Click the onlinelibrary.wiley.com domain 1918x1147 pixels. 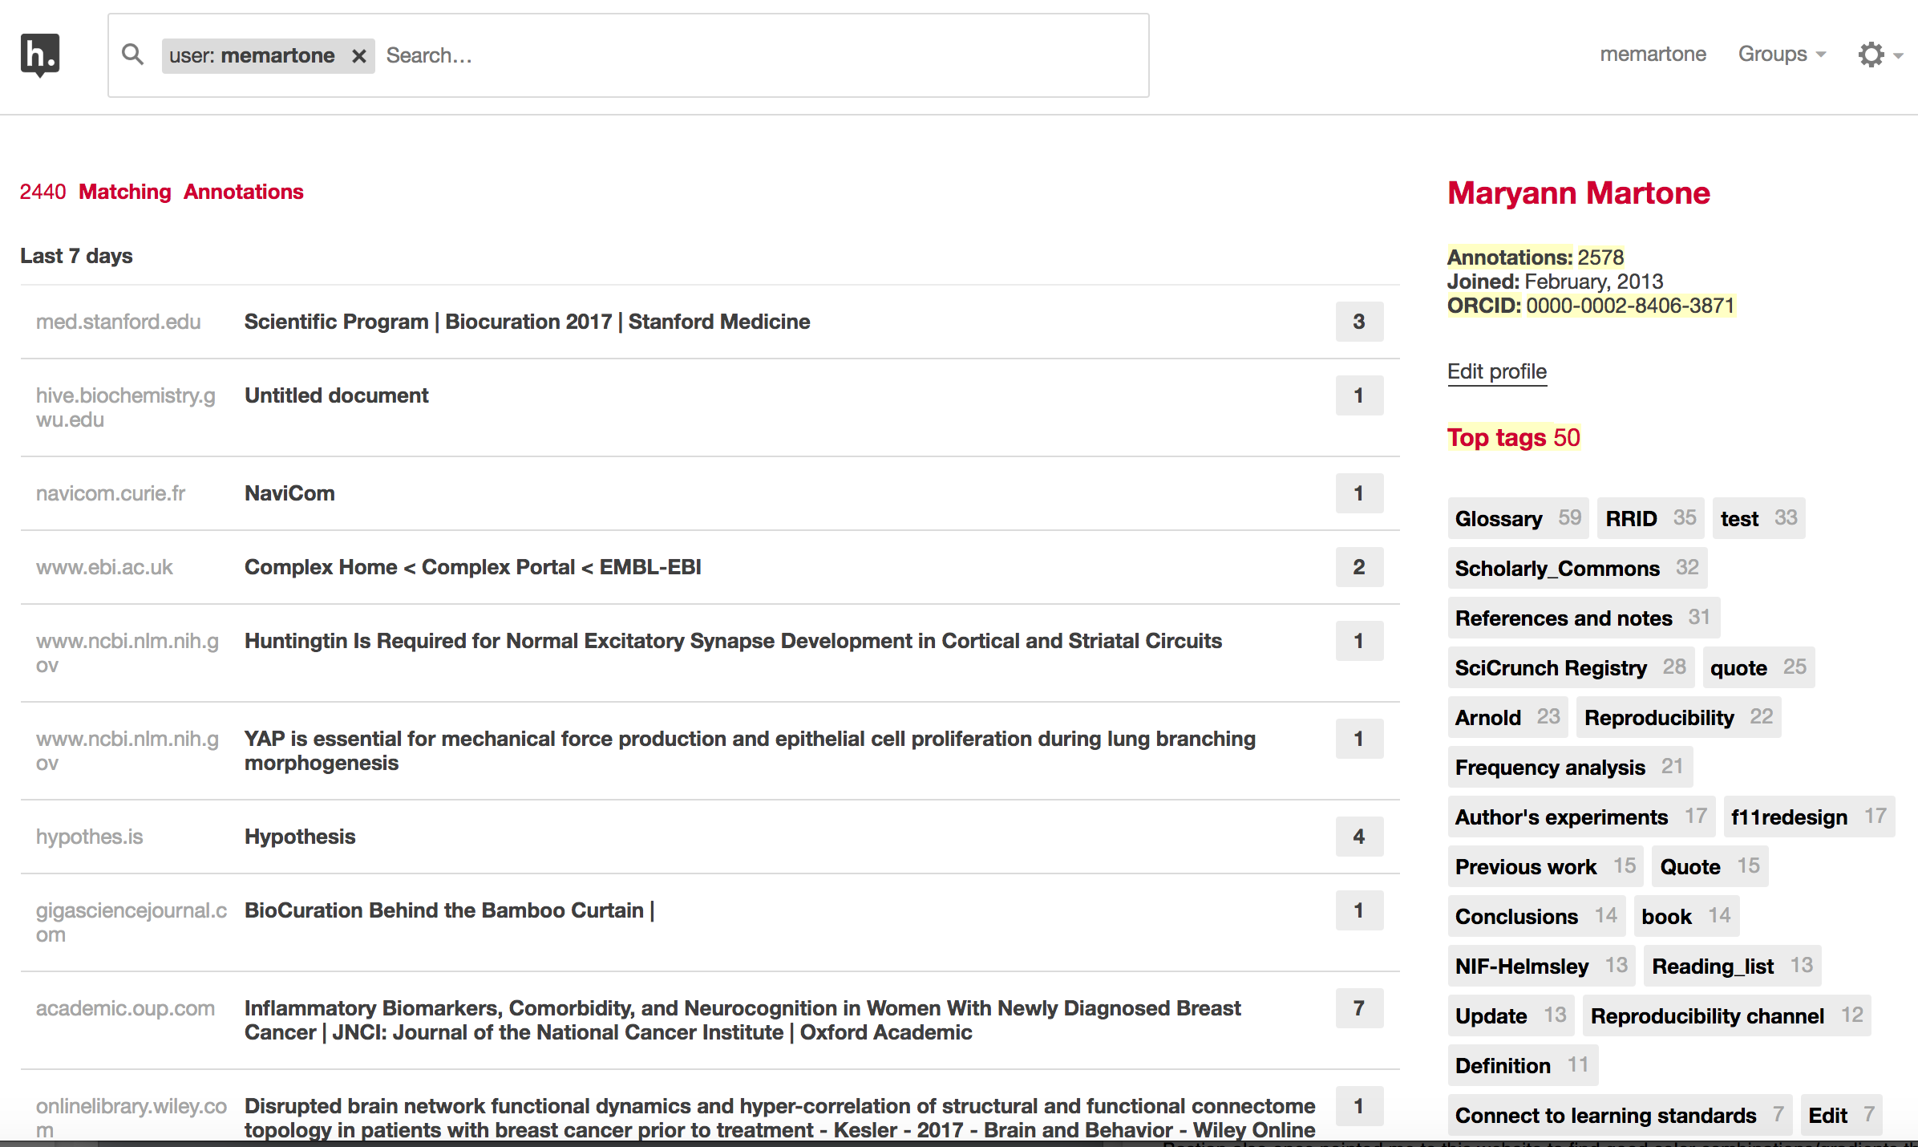[132, 1118]
